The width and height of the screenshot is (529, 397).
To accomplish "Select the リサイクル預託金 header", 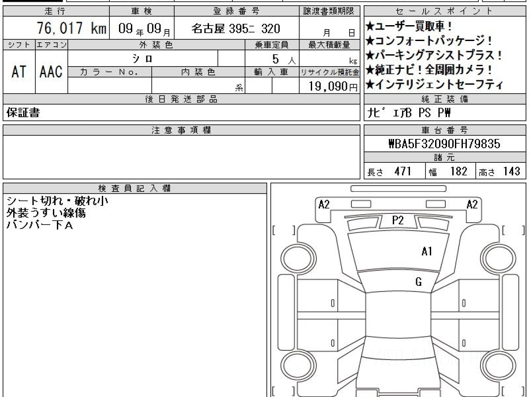I will tap(329, 72).
